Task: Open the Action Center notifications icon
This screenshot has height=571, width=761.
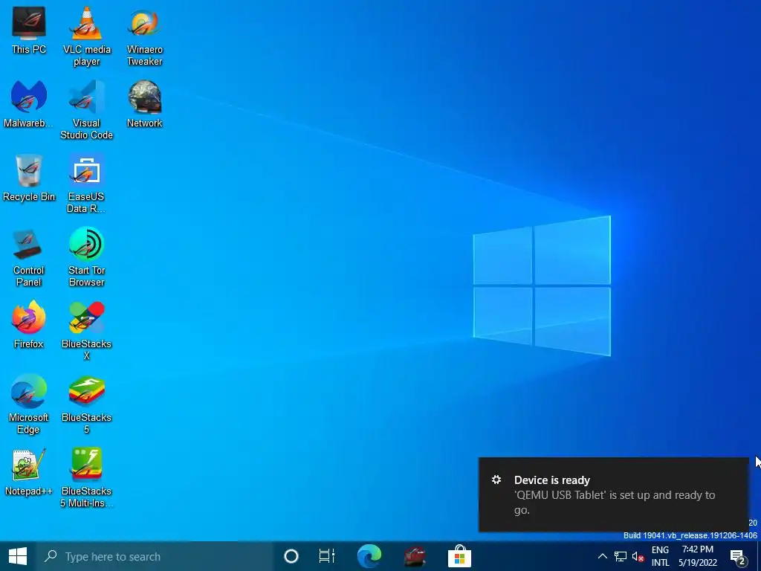Action: click(738, 557)
